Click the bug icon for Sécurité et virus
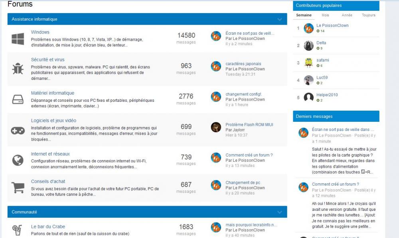Viewport: 399px width, 238px height. coord(18,69)
